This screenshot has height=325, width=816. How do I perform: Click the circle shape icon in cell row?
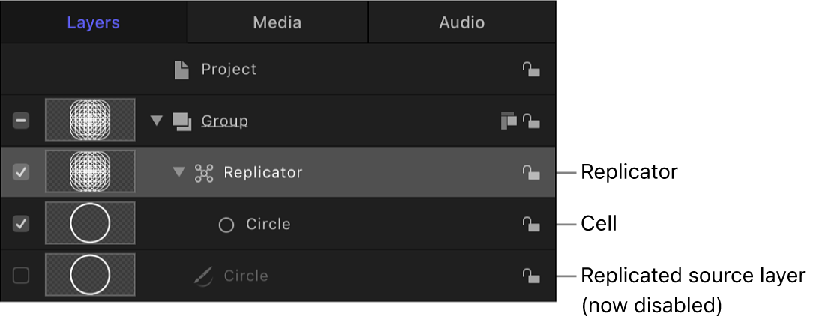226,225
